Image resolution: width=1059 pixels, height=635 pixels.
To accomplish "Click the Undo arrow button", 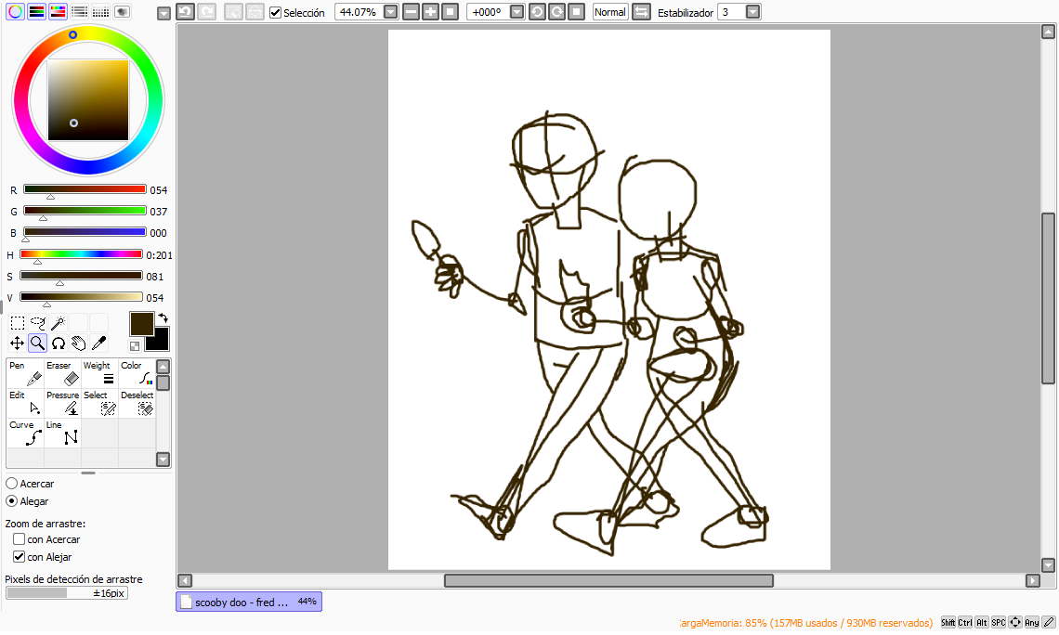I will [x=185, y=11].
